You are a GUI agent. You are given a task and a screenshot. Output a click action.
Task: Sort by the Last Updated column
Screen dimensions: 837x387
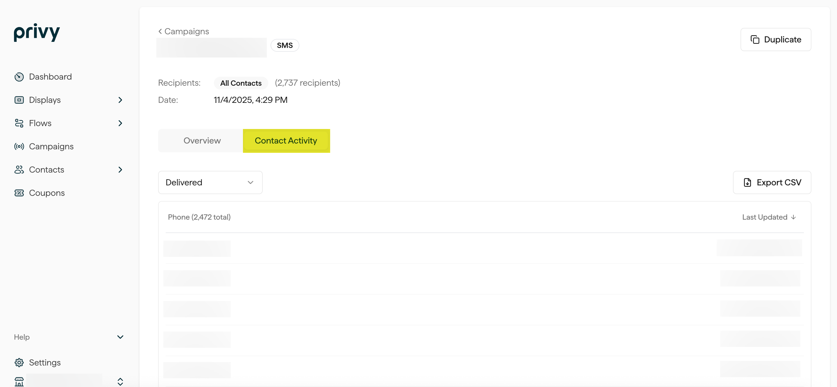pyautogui.click(x=768, y=217)
